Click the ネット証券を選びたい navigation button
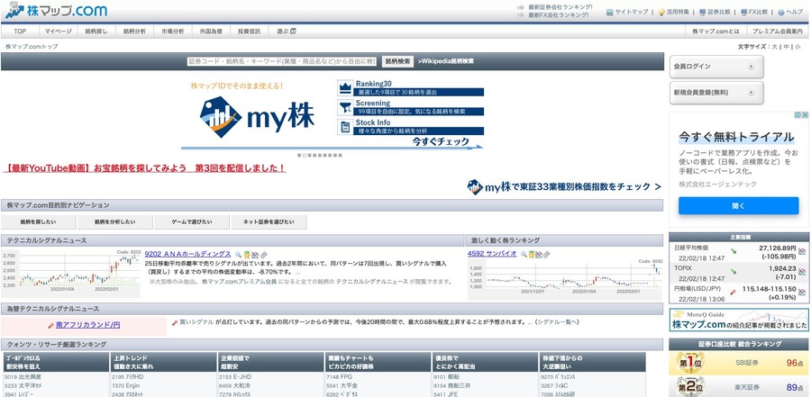The height and width of the screenshot is (397, 811). pyautogui.click(x=269, y=221)
